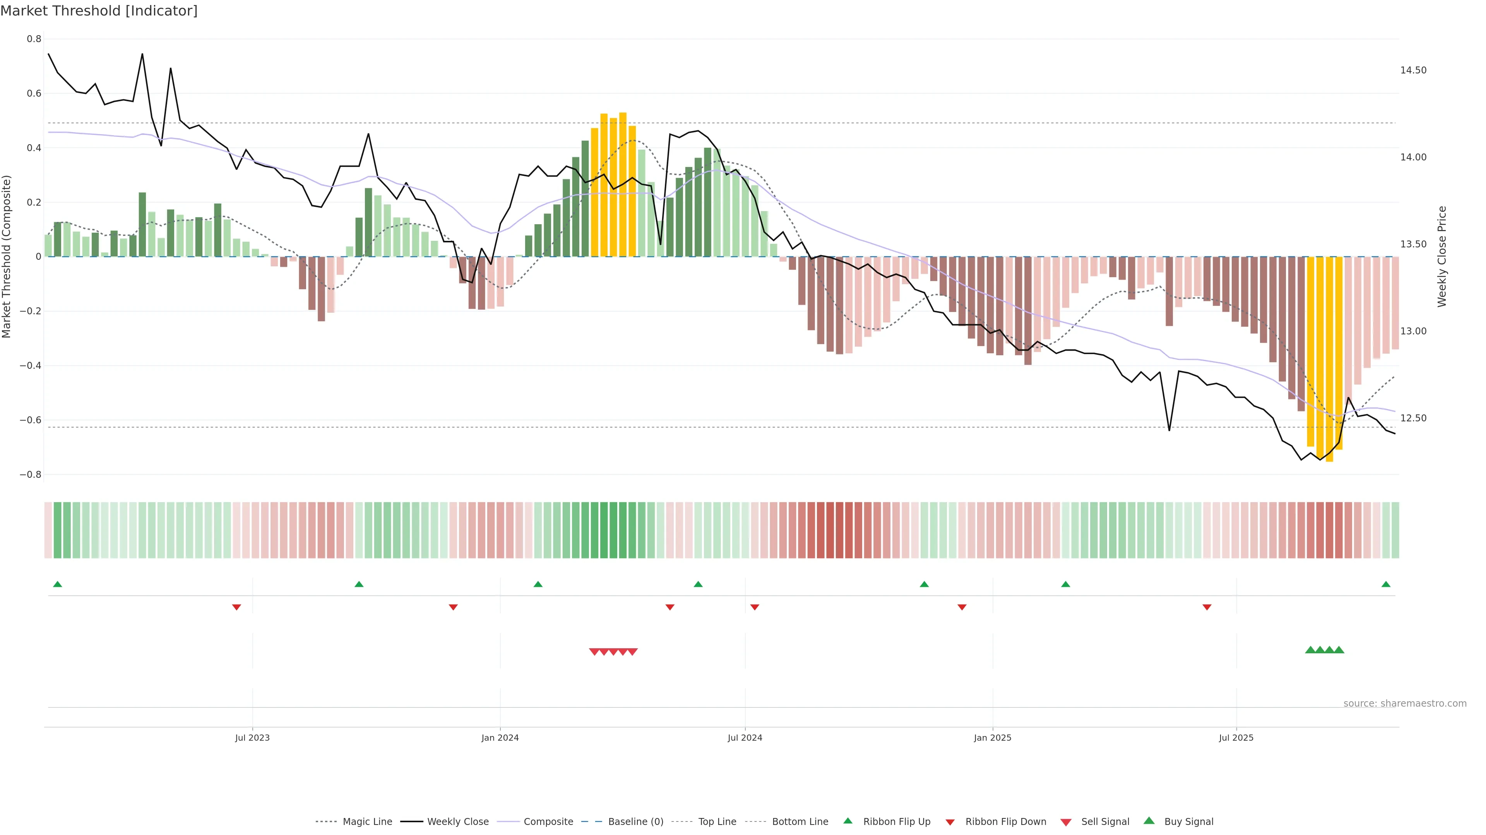Click the source: sharemaestro.com text
Image resolution: width=1486 pixels, height=835 pixels.
(x=1405, y=704)
